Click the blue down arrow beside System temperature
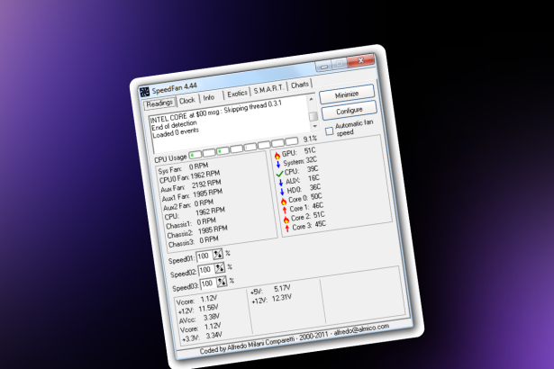The height and width of the screenshot is (369, 554). (x=278, y=165)
